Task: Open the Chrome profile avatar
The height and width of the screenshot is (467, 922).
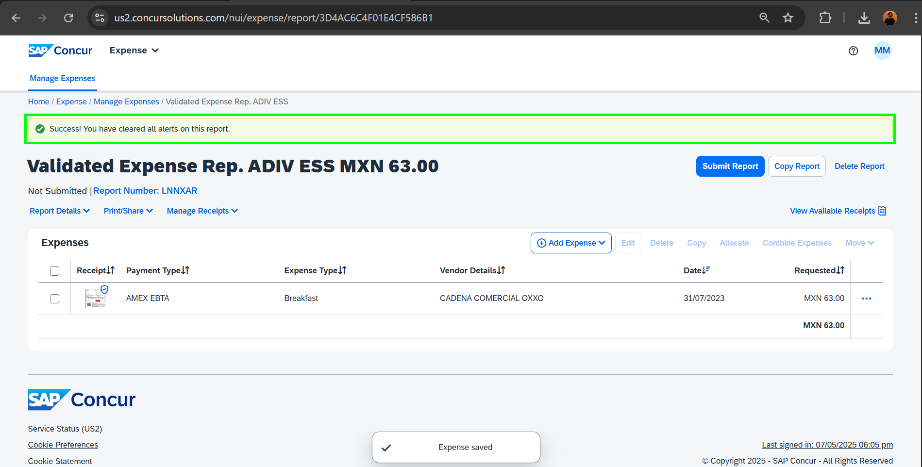Action: pos(889,18)
